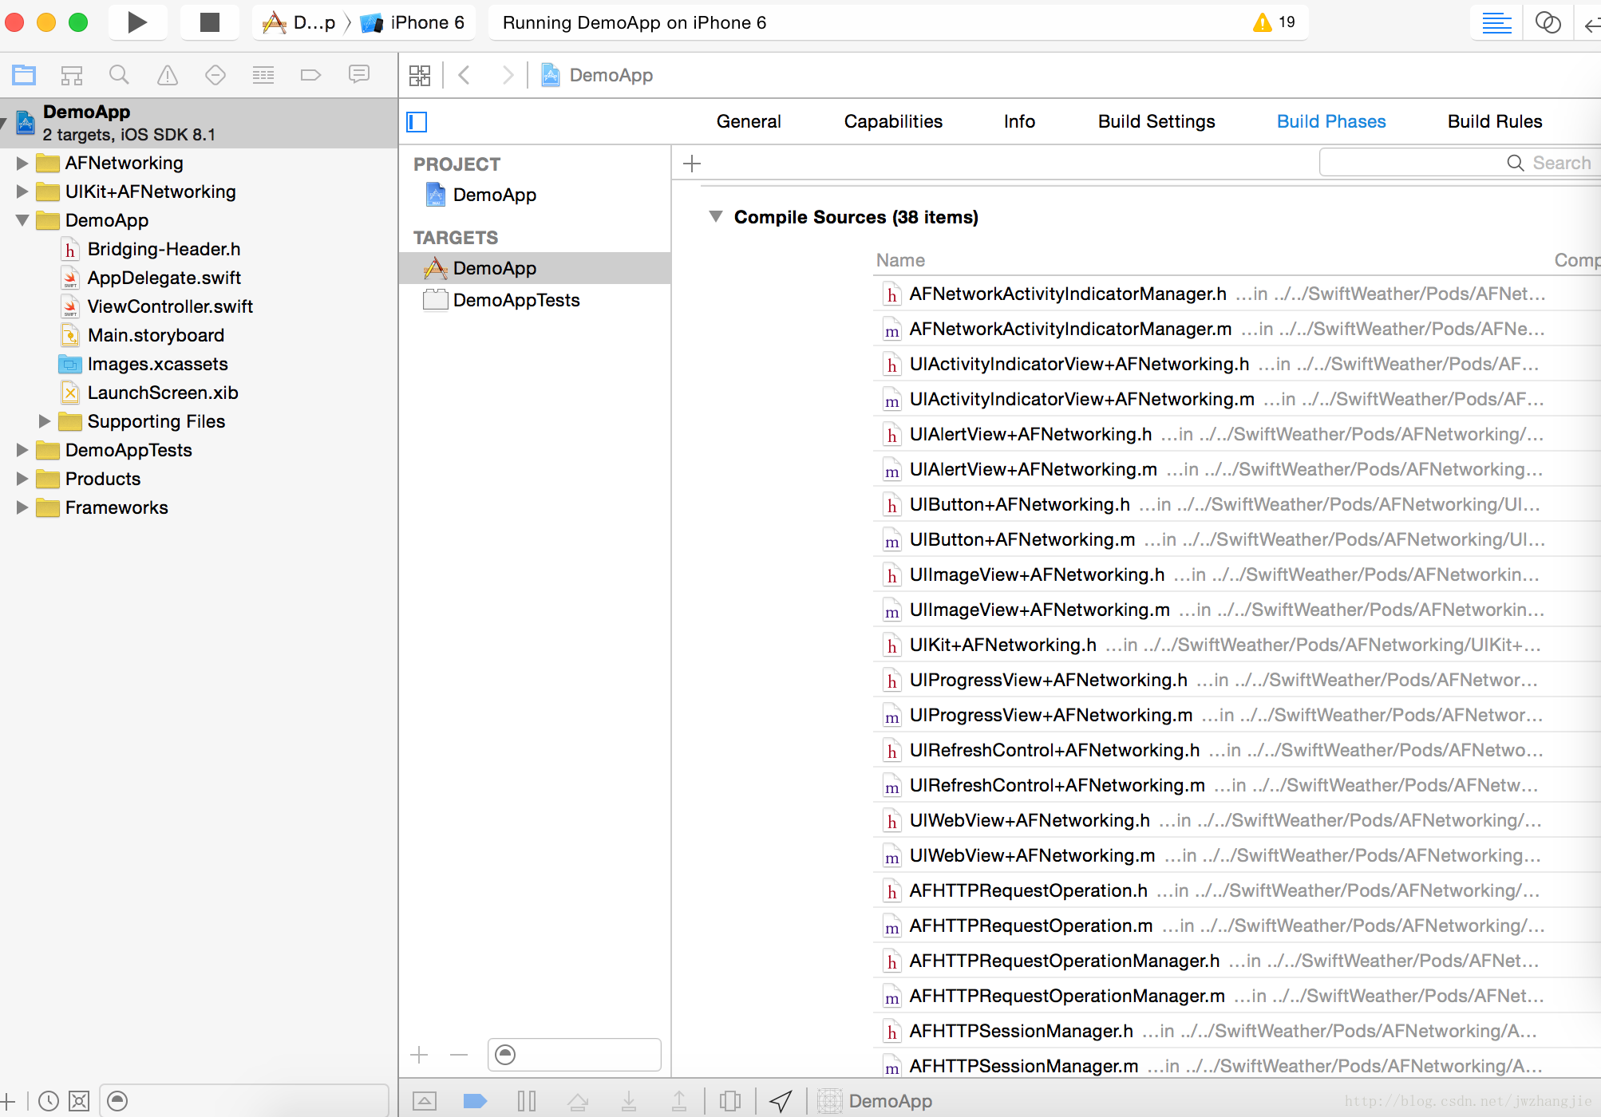Toggle the breakpoints activation icon

[475, 1101]
